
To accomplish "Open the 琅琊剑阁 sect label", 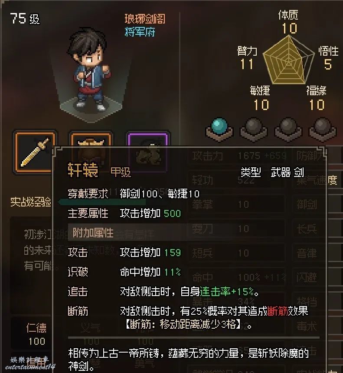I will click(x=145, y=19).
